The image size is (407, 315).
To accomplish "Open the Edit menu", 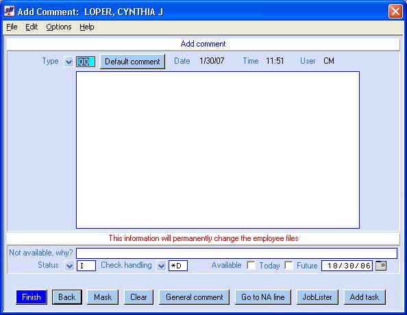I will click(32, 27).
